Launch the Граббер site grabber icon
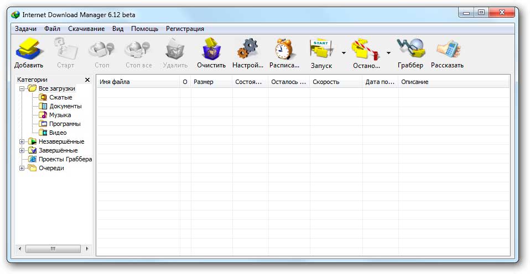This screenshot has height=274, width=530. pos(411,49)
